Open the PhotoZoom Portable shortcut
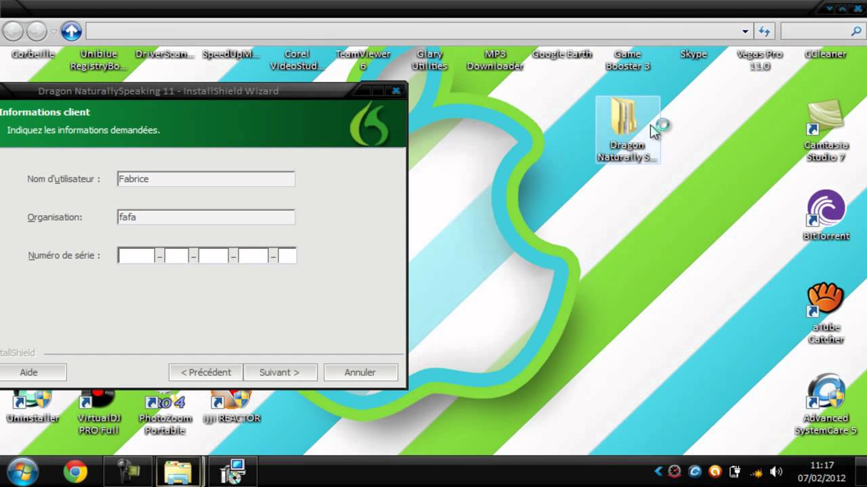This screenshot has height=487, width=867. (165, 412)
